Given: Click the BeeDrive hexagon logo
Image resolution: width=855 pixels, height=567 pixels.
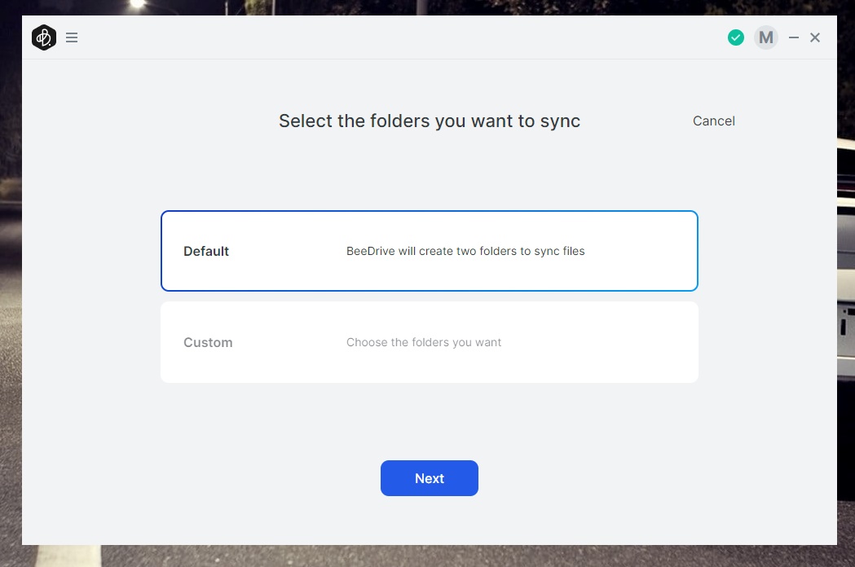Looking at the screenshot, I should [44, 37].
